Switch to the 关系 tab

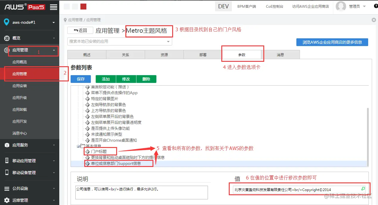[125, 55]
